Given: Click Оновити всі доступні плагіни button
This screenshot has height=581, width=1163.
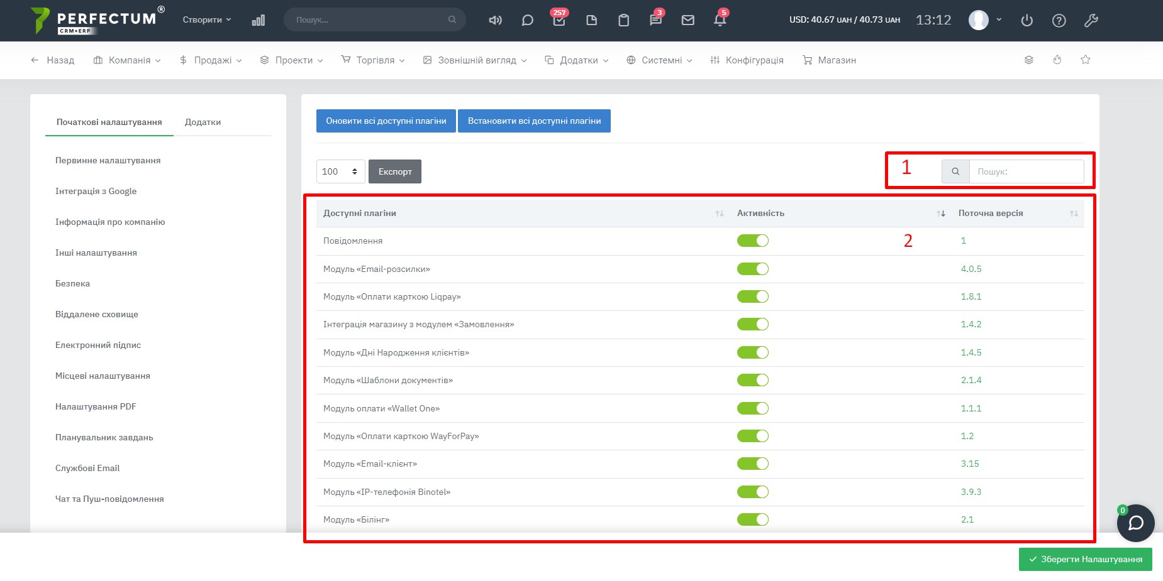Looking at the screenshot, I should 386,121.
